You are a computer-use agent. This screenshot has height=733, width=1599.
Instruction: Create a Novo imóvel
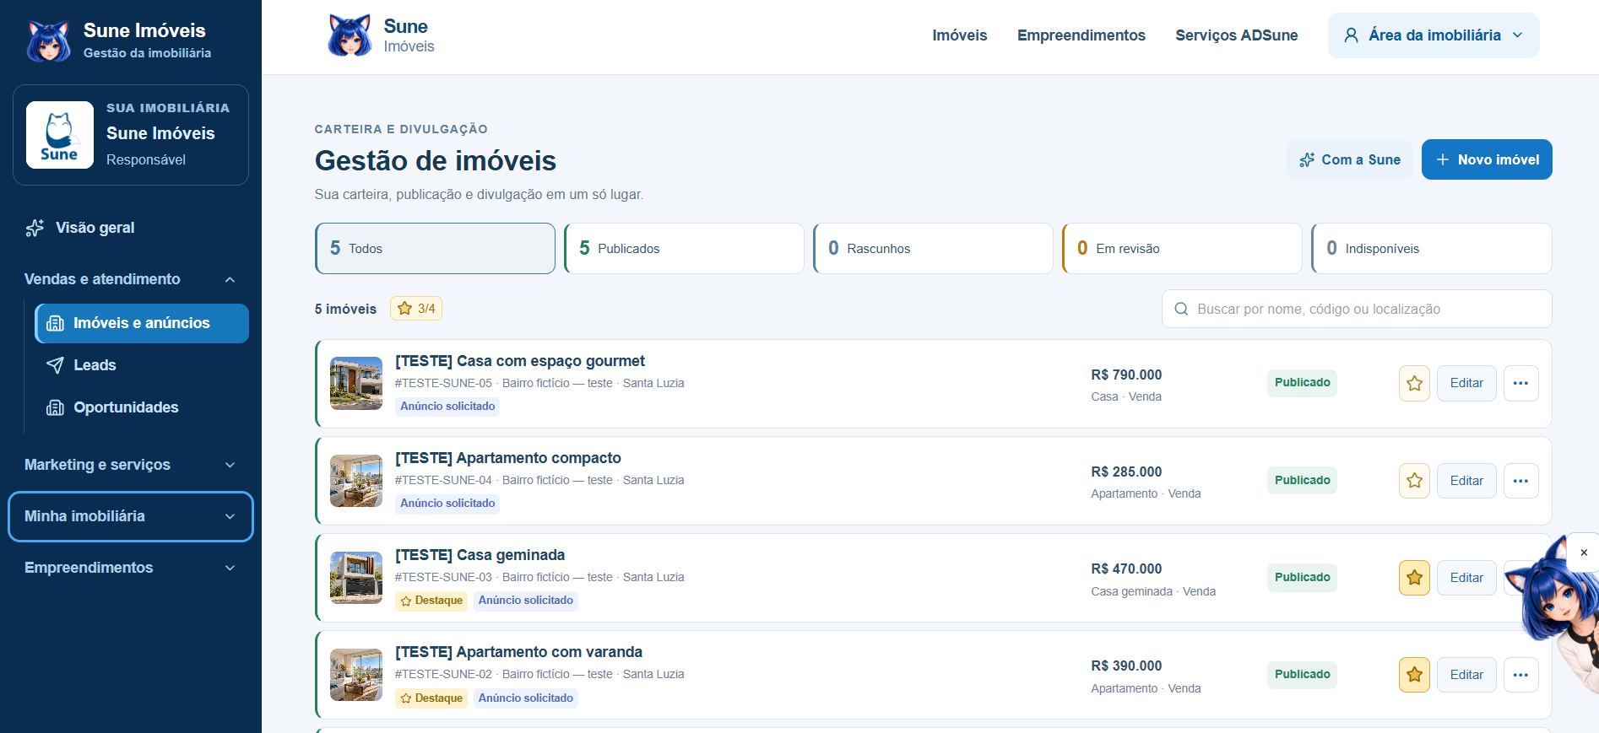click(x=1487, y=159)
